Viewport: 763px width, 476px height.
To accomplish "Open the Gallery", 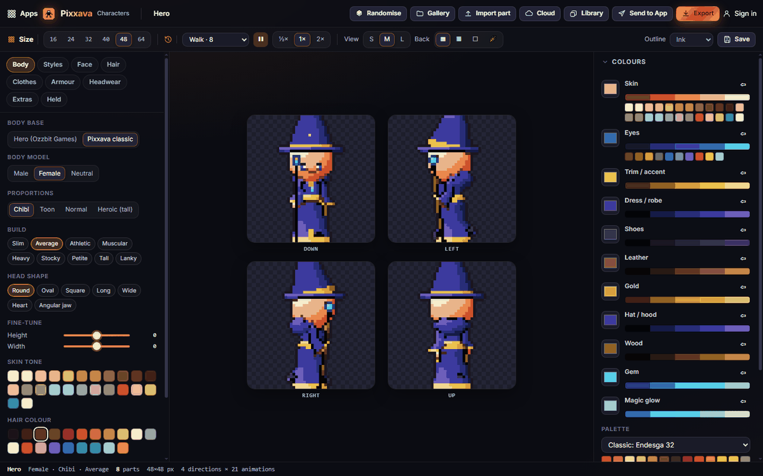I will tap(432, 13).
